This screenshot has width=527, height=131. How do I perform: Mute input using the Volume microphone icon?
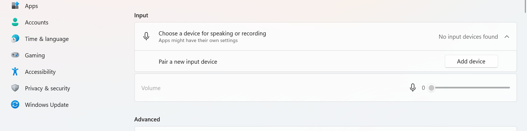click(413, 88)
